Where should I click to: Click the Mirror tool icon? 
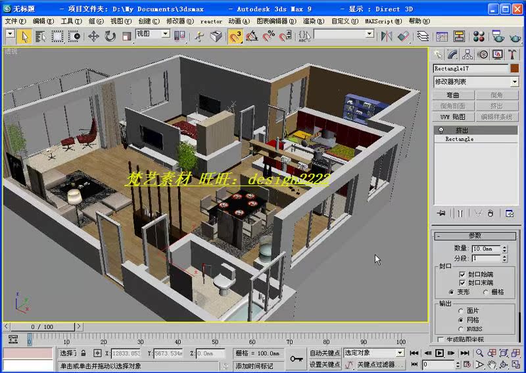pyautogui.click(x=387, y=36)
